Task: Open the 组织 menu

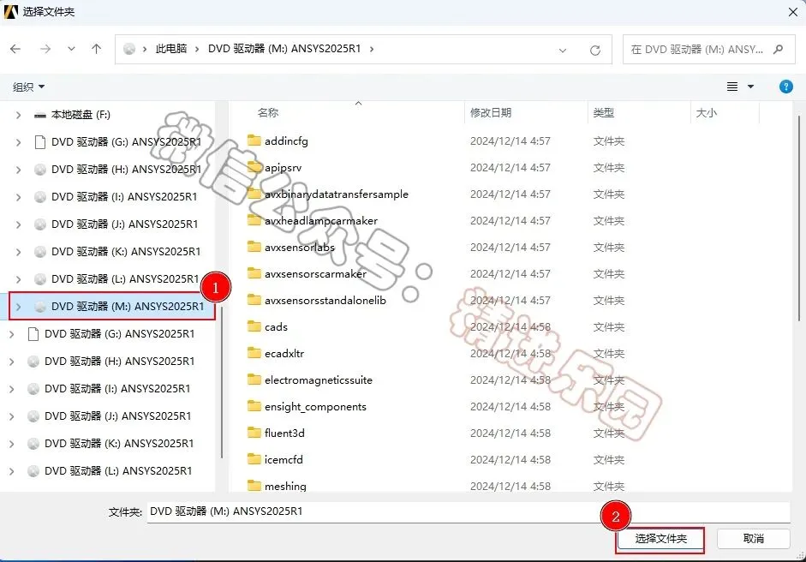Action: (x=29, y=87)
